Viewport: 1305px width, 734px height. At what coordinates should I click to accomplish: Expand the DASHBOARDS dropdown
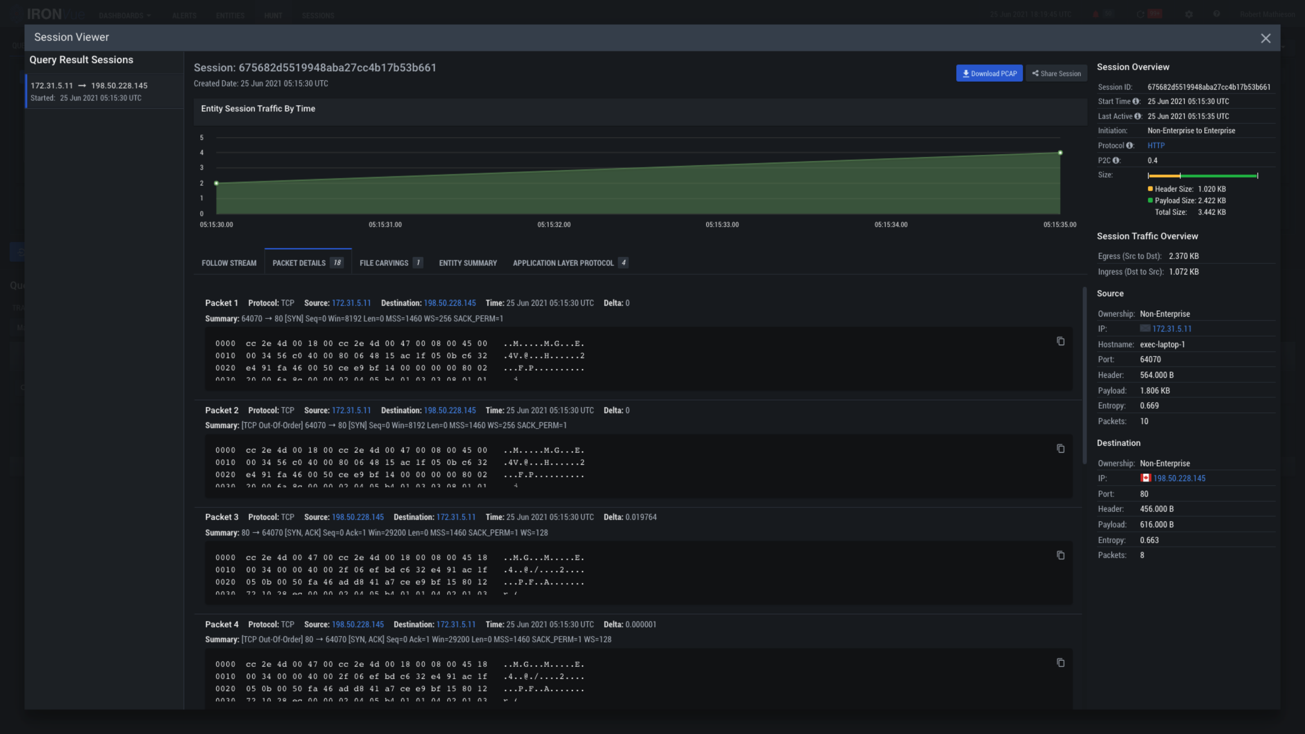tap(125, 15)
